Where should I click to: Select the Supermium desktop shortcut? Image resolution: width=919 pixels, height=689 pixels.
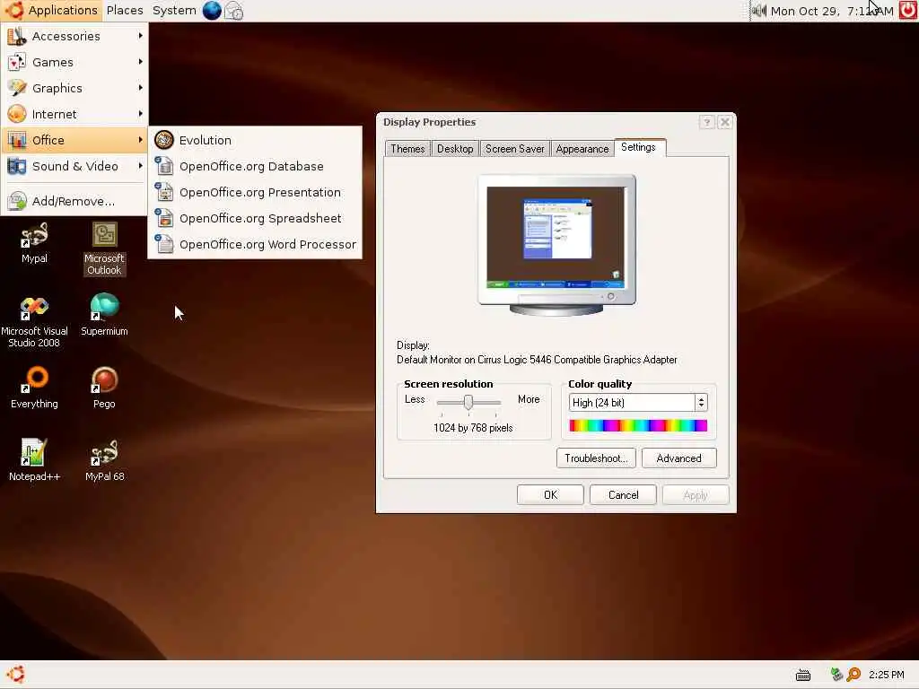coord(104,315)
